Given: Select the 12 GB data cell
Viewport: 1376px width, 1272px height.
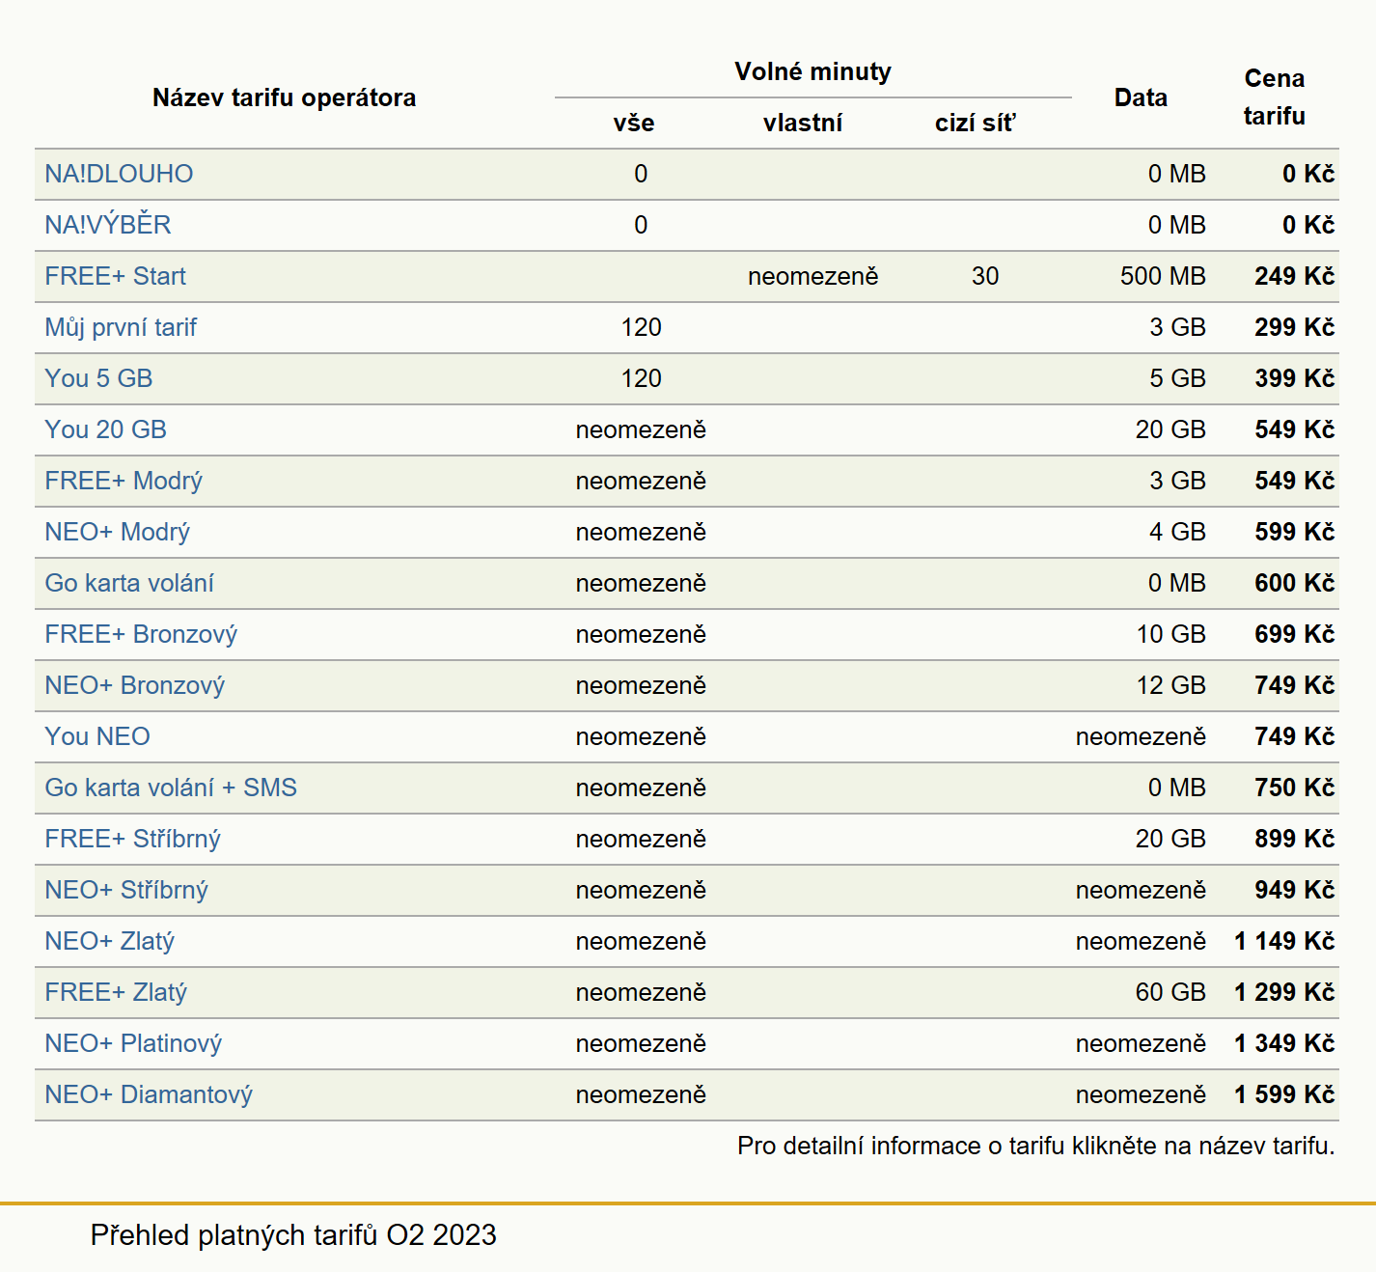Looking at the screenshot, I should click(x=1170, y=685).
